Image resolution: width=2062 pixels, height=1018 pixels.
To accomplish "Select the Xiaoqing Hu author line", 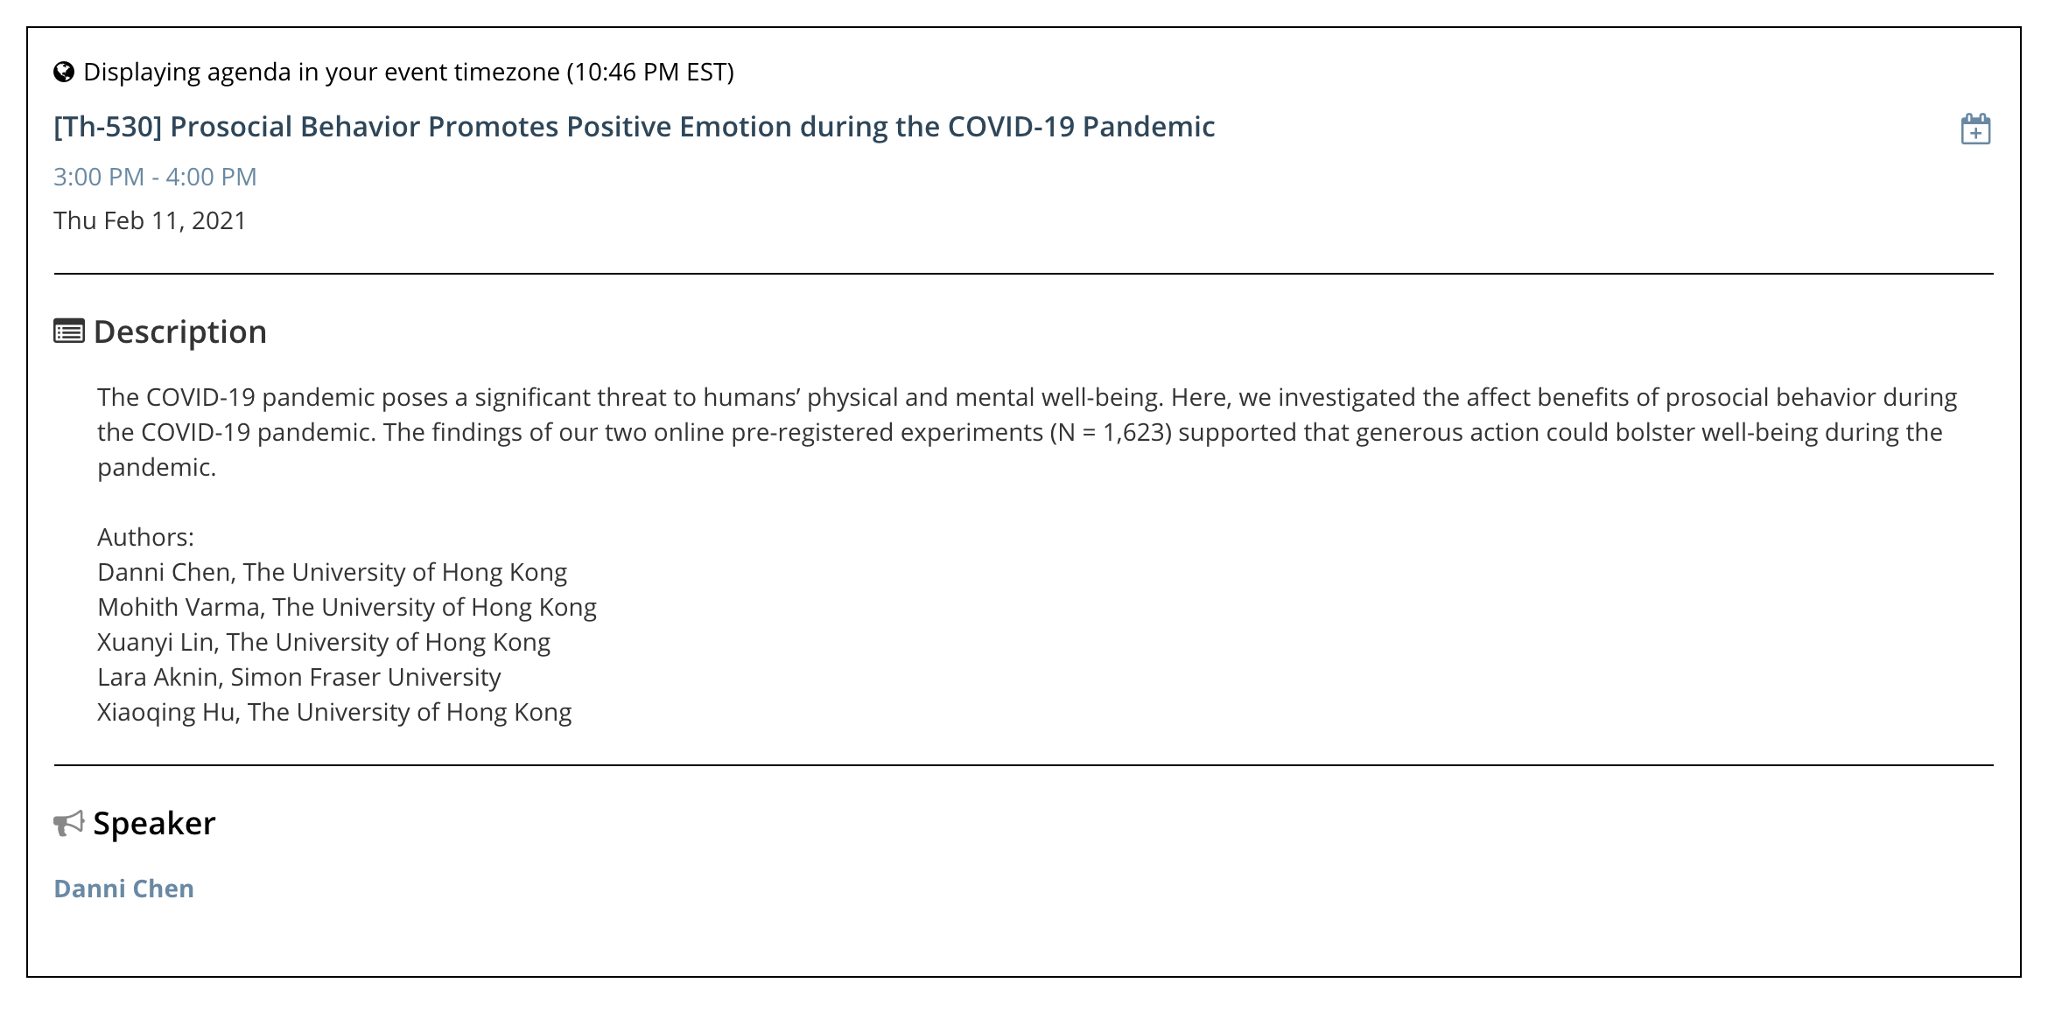I will pos(334,712).
